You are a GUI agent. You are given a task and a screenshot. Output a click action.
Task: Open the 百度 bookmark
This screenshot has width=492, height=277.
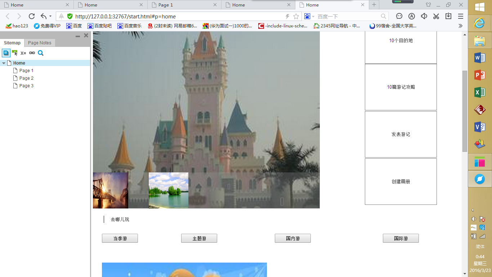(74, 26)
